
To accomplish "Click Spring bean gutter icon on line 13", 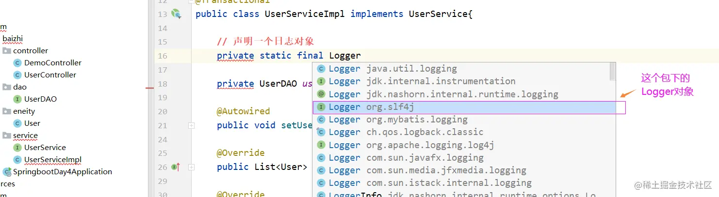I will click(176, 14).
